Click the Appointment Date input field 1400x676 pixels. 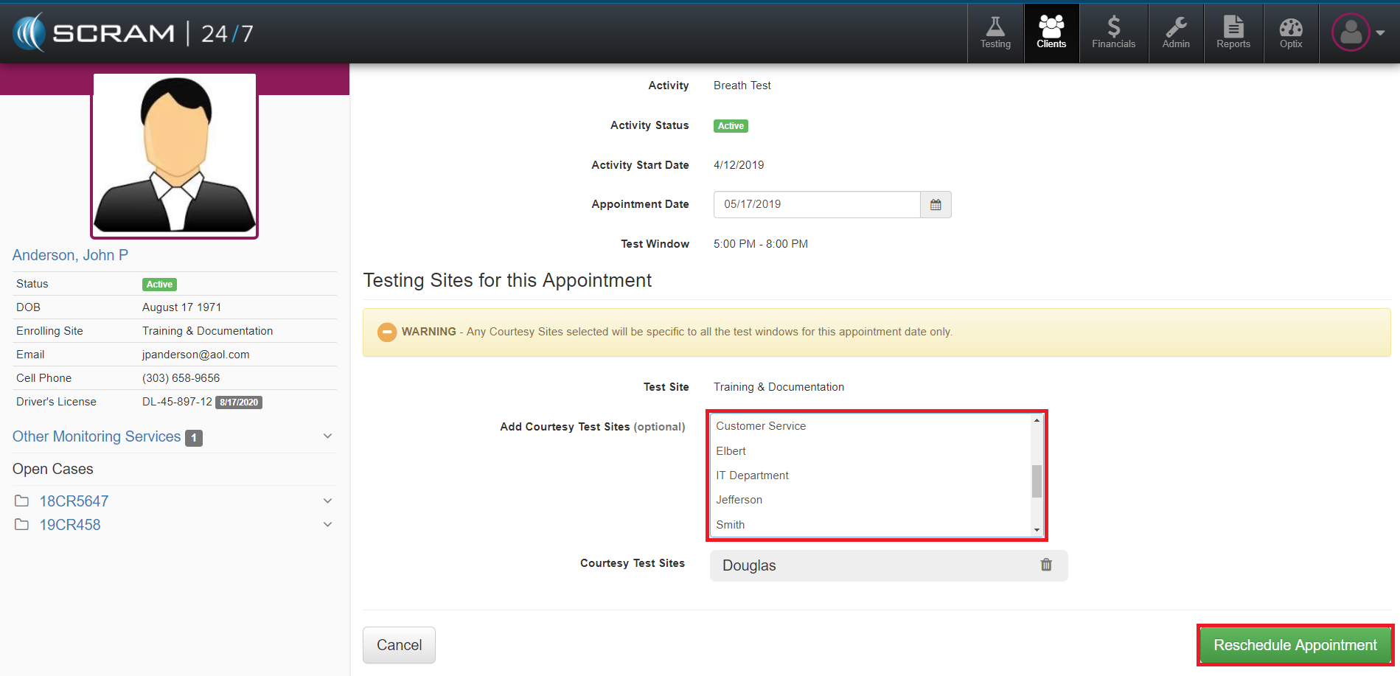pyautogui.click(x=816, y=205)
